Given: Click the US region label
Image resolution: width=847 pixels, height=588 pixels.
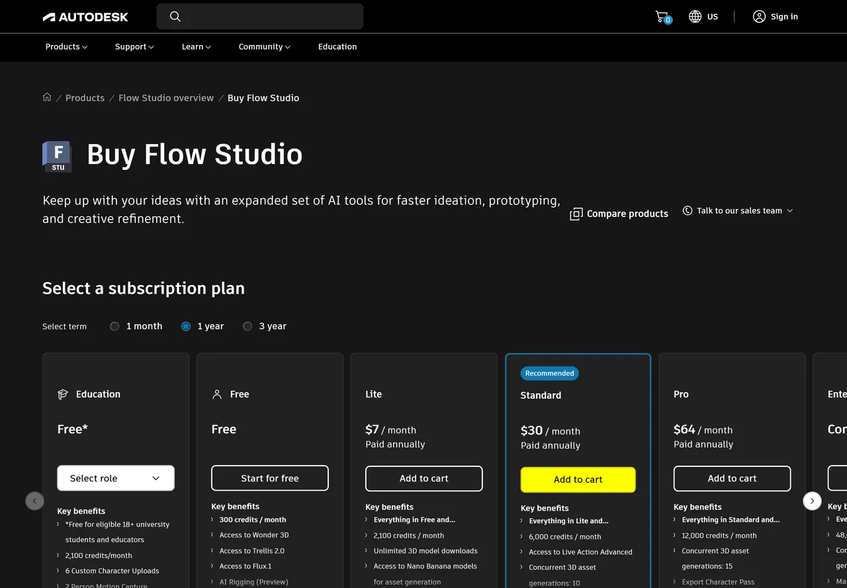Looking at the screenshot, I should coord(713,17).
